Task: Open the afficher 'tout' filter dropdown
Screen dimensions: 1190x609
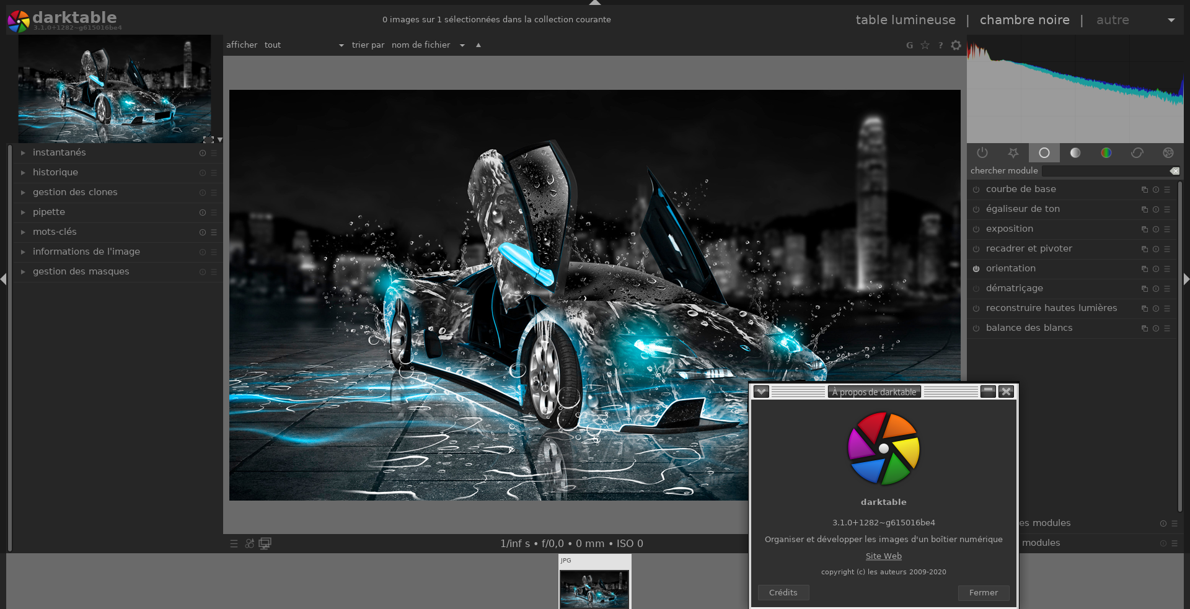Action: tap(304, 45)
